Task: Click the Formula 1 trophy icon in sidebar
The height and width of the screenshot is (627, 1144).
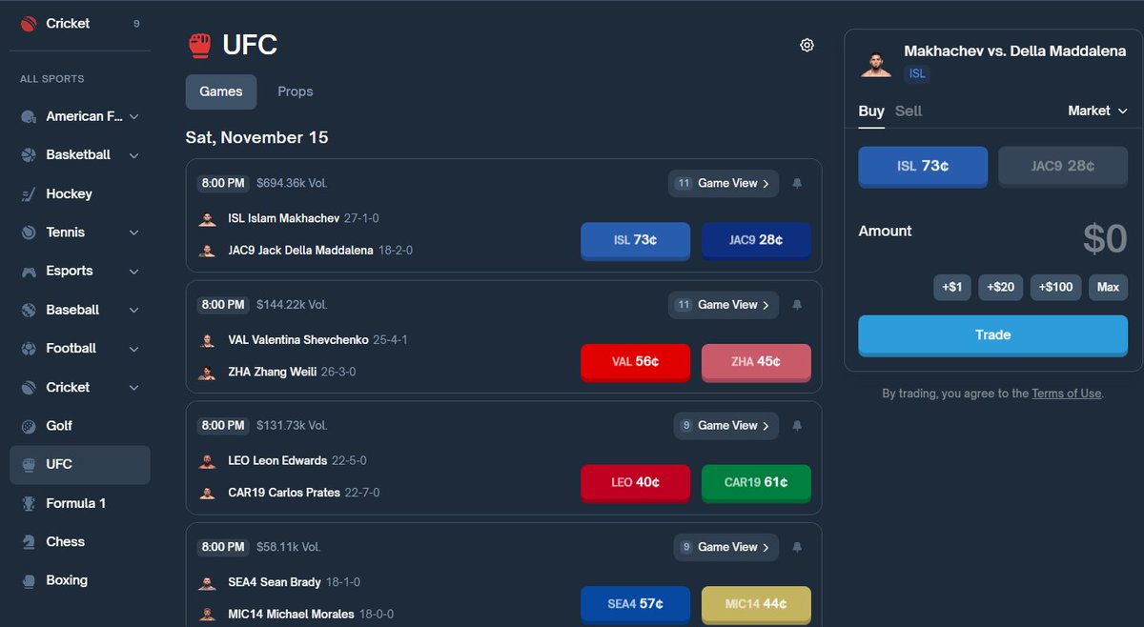Action: point(29,503)
